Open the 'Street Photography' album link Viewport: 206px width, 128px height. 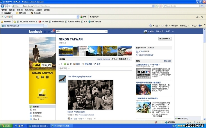76,112
